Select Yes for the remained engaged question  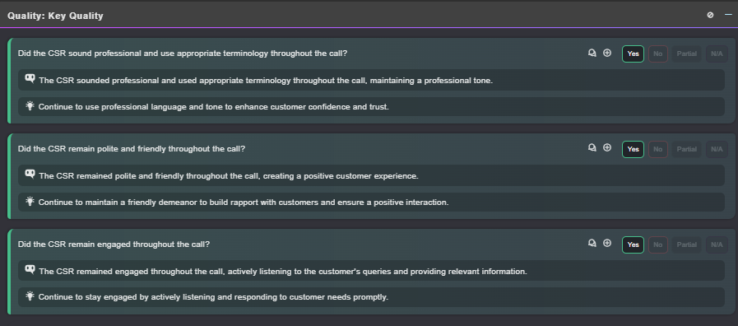click(x=633, y=245)
